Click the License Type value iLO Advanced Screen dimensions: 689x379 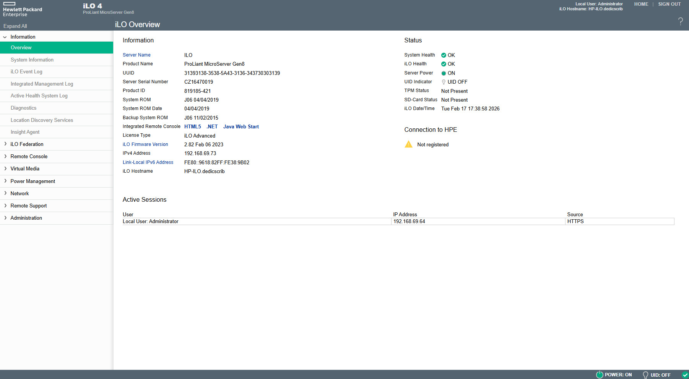[x=200, y=136]
